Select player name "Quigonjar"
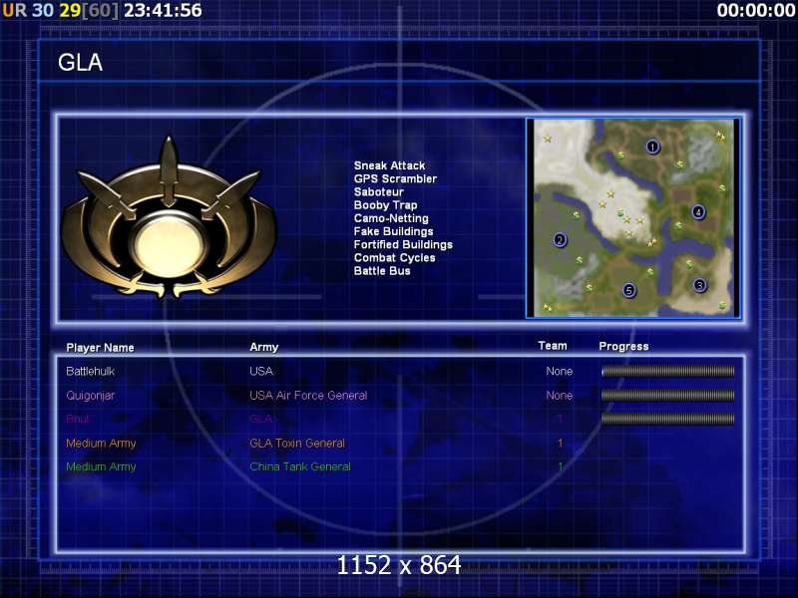 pyautogui.click(x=90, y=396)
